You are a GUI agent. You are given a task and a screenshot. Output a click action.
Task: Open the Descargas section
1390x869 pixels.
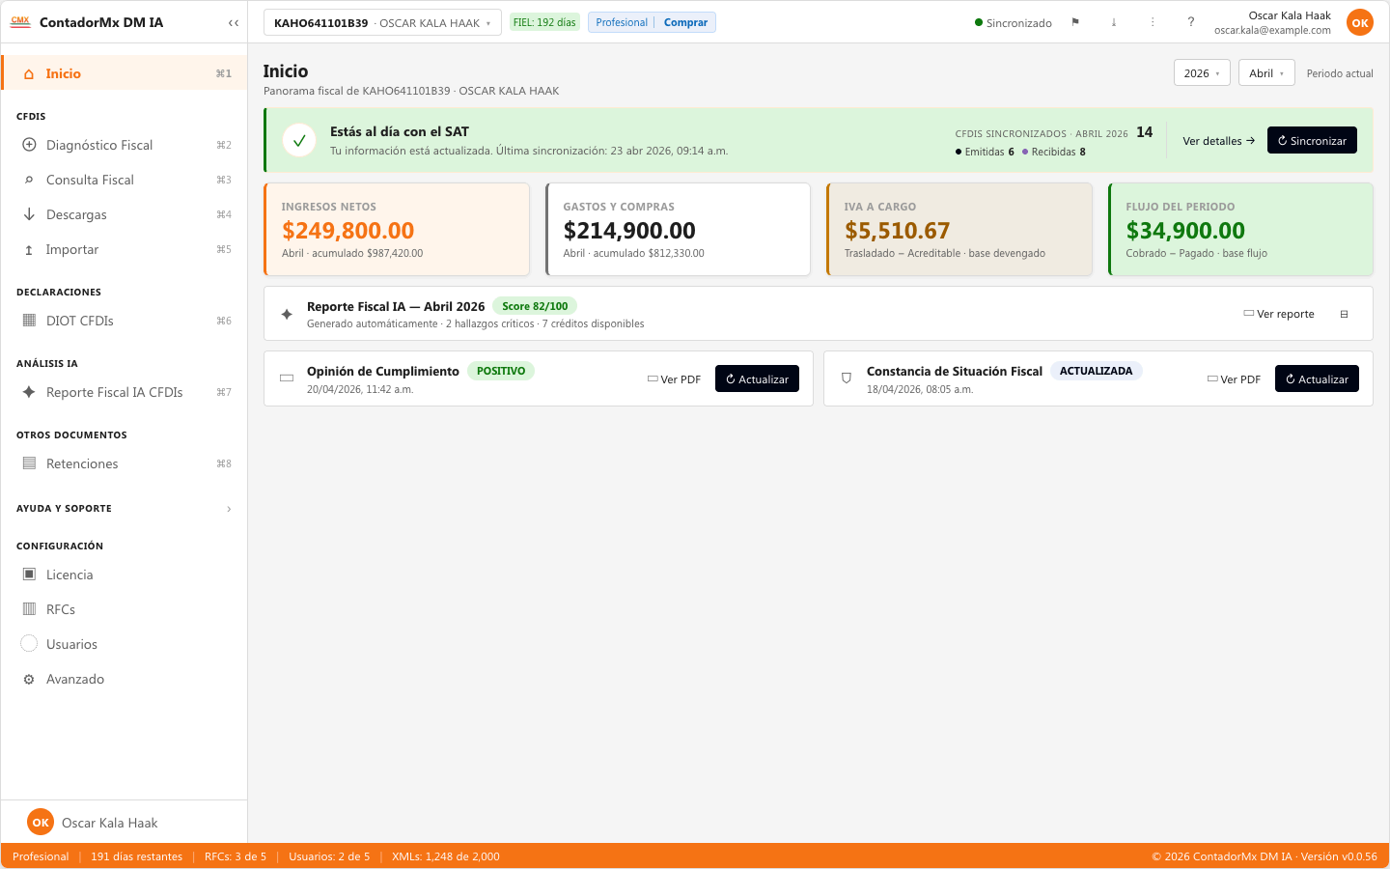[125, 214]
